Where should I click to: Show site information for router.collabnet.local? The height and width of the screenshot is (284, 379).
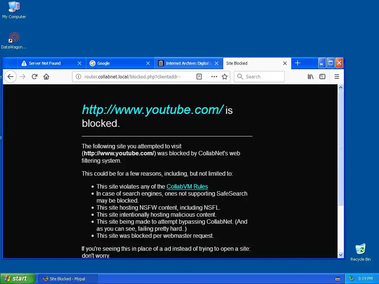(78, 77)
